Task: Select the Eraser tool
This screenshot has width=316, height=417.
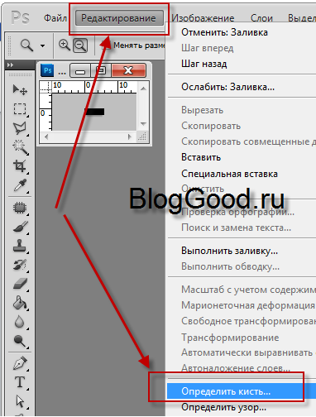Action: pos(21,284)
